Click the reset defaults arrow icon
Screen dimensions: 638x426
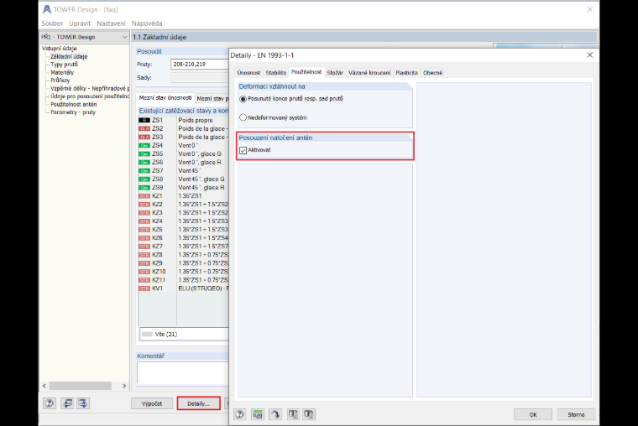click(275, 414)
